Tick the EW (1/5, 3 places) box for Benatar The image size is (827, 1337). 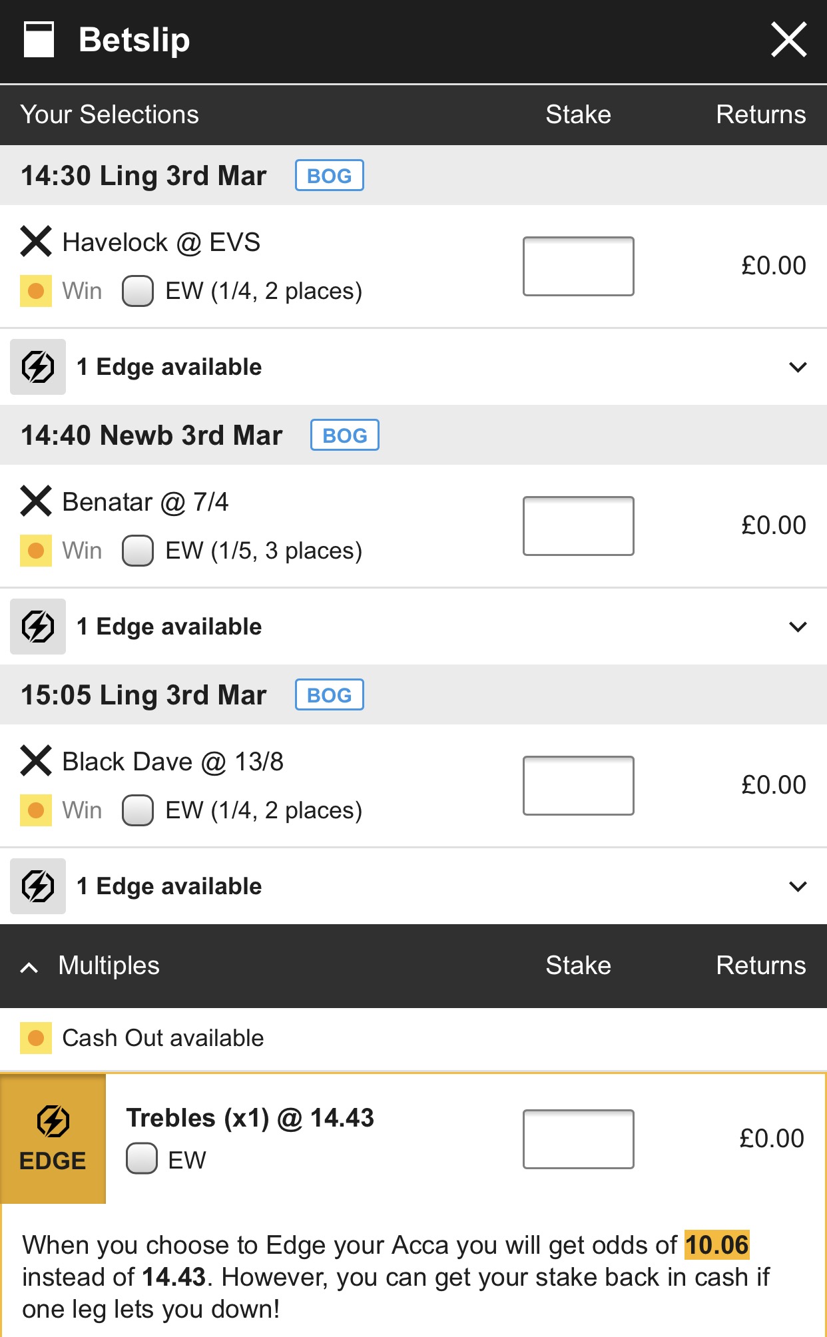click(x=138, y=551)
